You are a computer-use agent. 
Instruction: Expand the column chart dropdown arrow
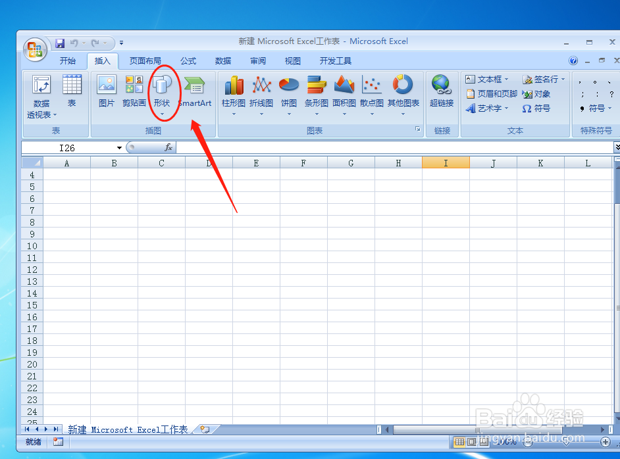(x=234, y=114)
